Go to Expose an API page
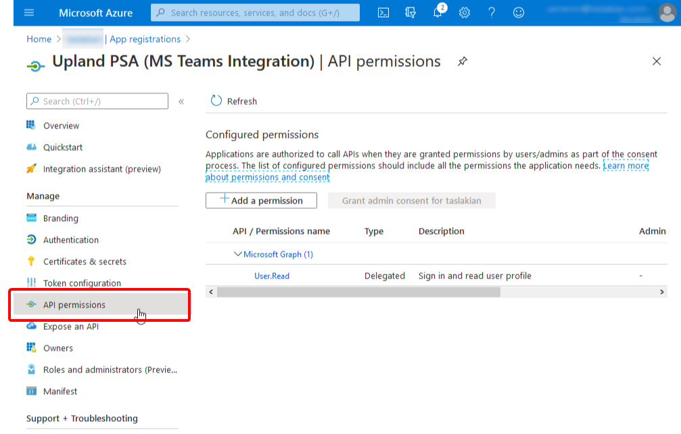The height and width of the screenshot is (434, 681). (x=70, y=327)
